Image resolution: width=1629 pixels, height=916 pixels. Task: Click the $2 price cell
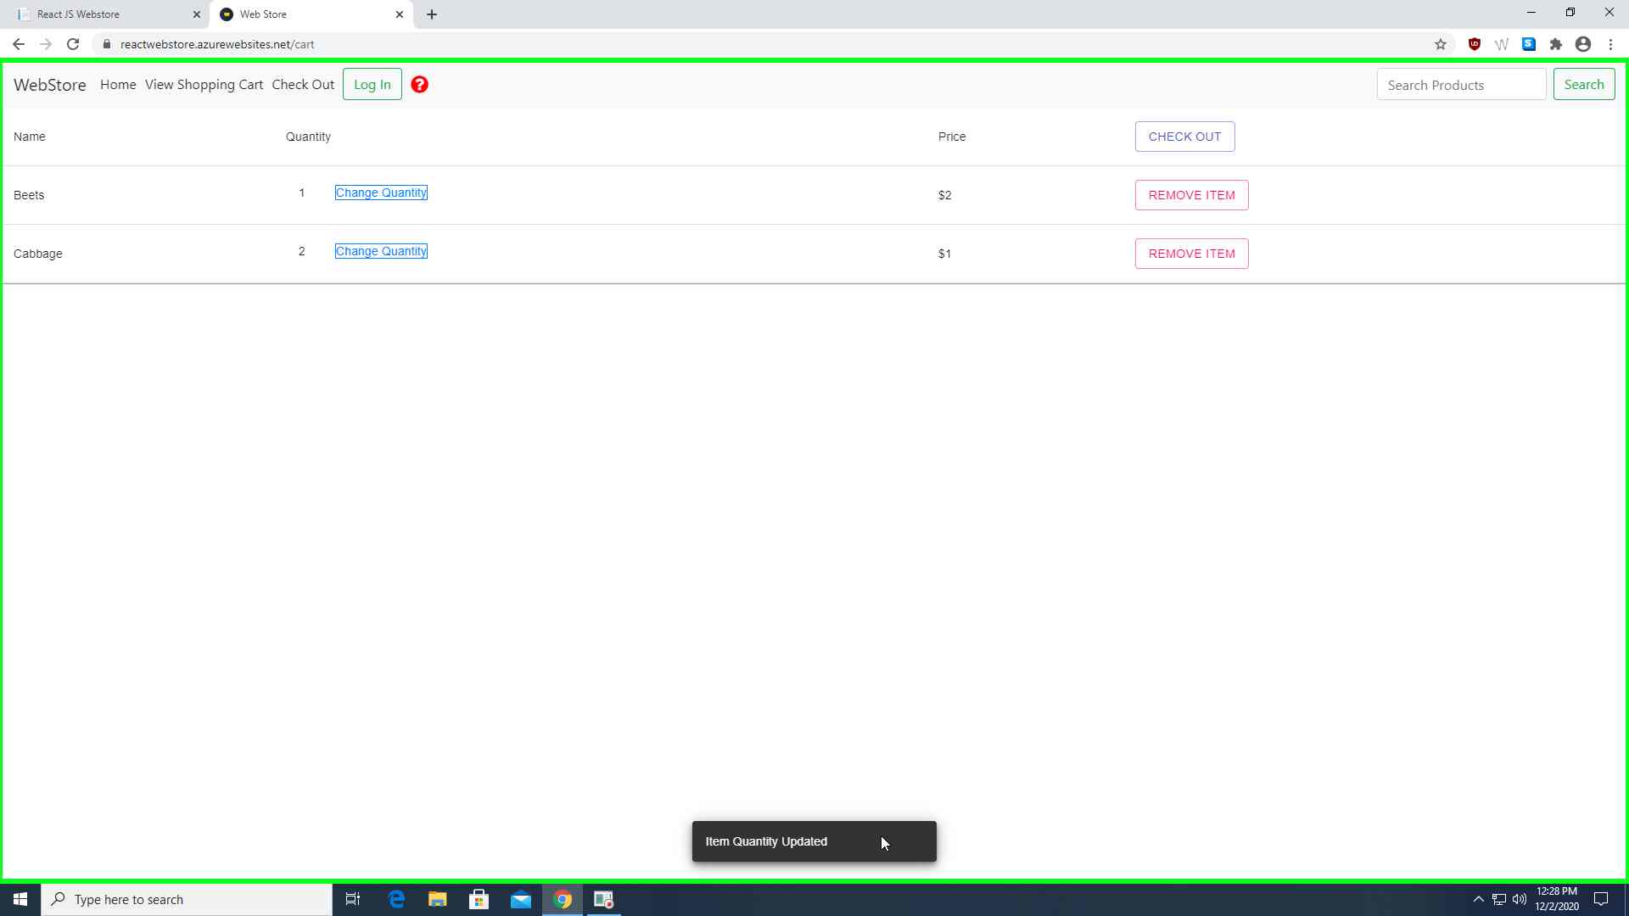(944, 195)
